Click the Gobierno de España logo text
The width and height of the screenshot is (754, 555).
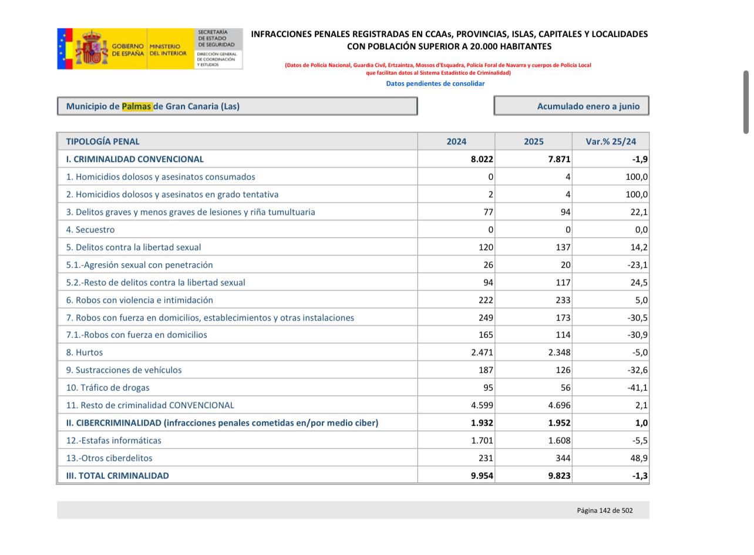(x=127, y=49)
